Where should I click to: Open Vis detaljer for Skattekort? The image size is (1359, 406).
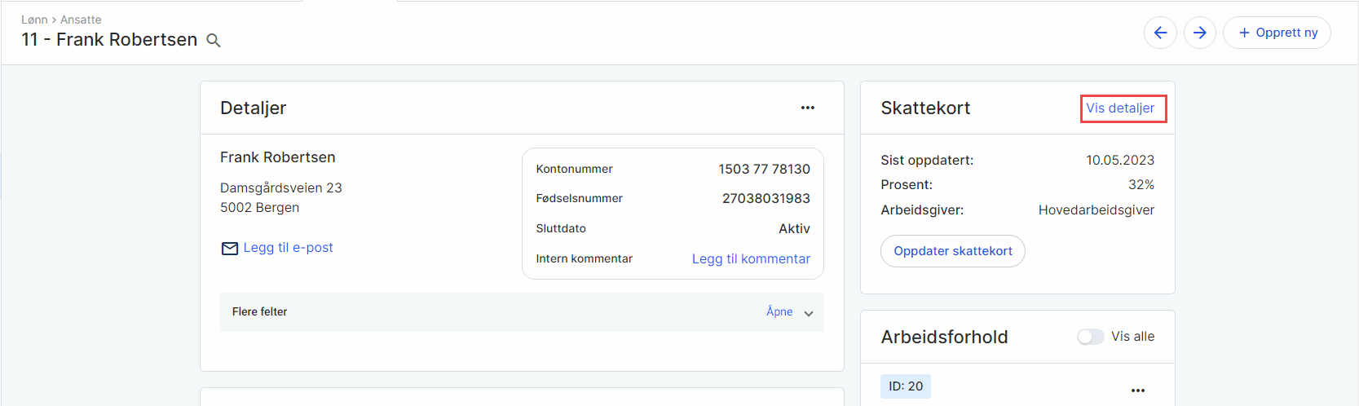[x=1120, y=108]
